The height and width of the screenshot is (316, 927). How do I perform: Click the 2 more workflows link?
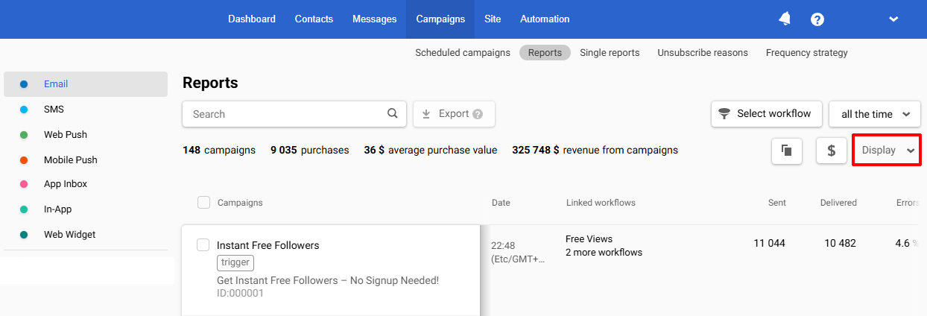click(604, 253)
